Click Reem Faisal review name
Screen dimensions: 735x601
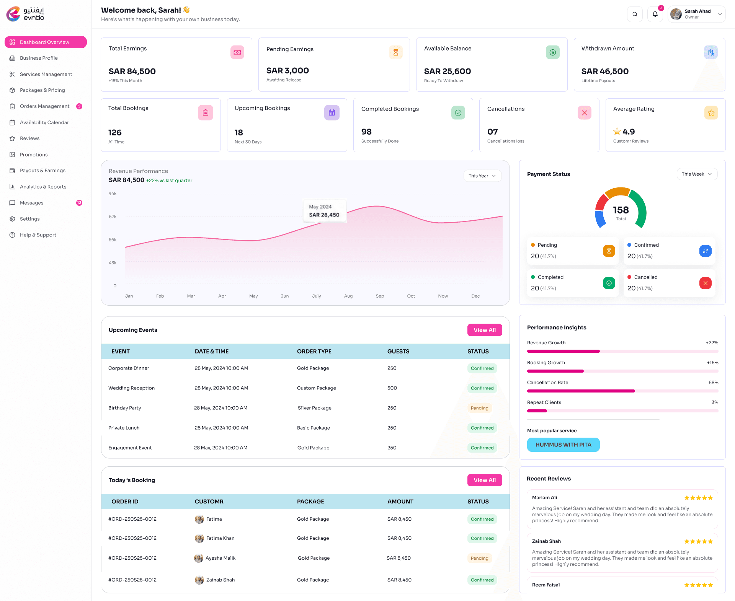(546, 585)
